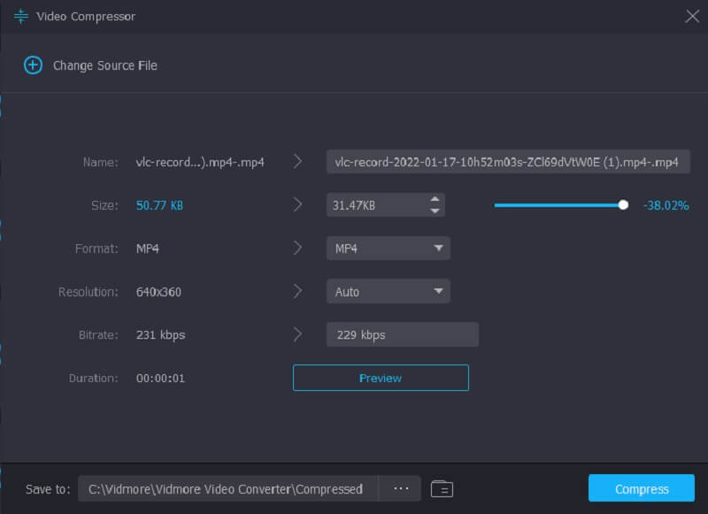Open the output folder icon beside the save path

[442, 488]
